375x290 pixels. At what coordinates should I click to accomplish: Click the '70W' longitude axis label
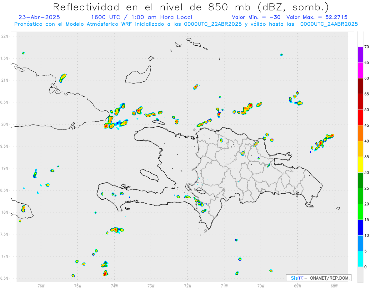point(261,286)
